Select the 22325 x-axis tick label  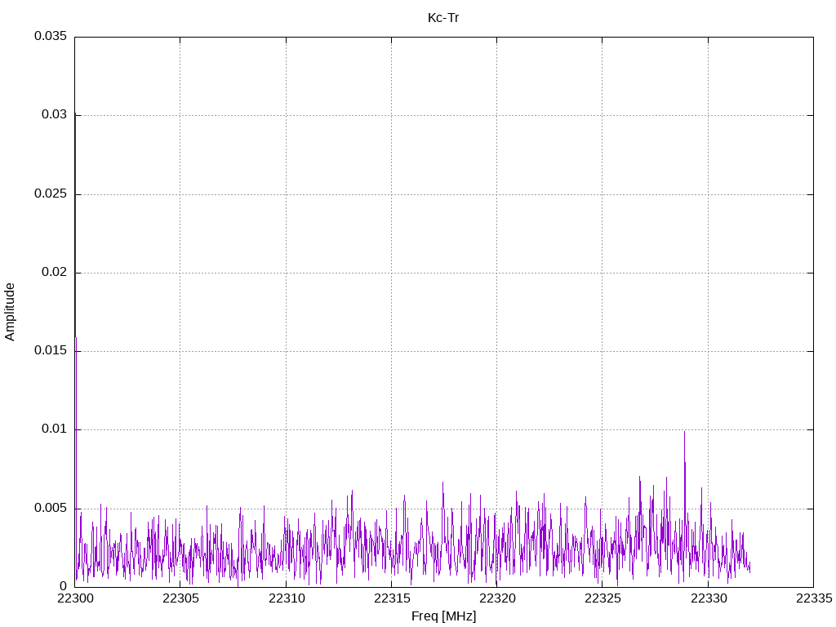click(602, 598)
